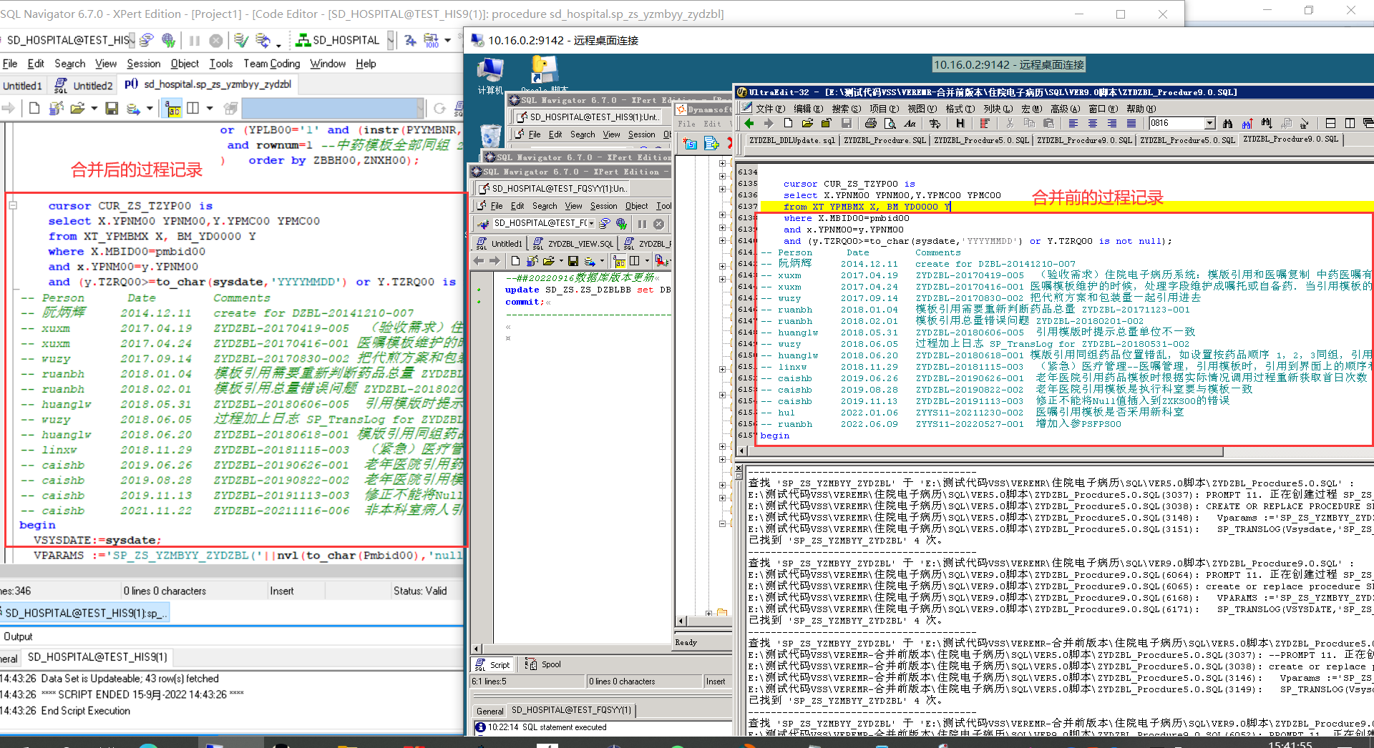Switch to the ZYDZBL_DDLUpdate.sql tab in UltraEdit

tap(791, 140)
